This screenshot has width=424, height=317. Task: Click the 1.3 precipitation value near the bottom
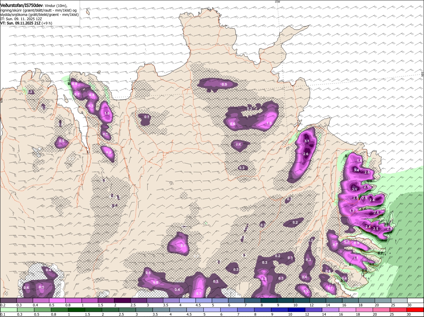(x=264, y=279)
